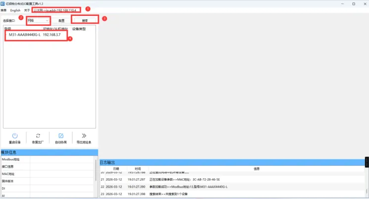Click the 日志输出 panel header
Image resolution: width=369 pixels, height=199 pixels.
pyautogui.click(x=232, y=162)
